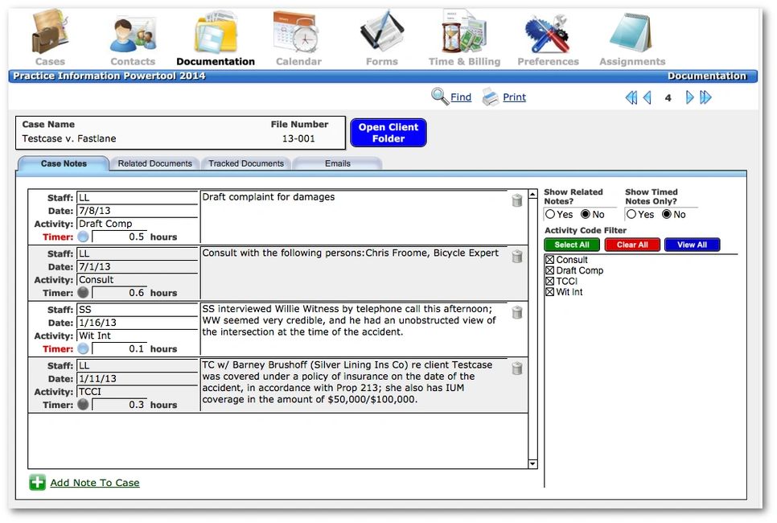
Task: Open the Forms icon
Action: point(381,32)
